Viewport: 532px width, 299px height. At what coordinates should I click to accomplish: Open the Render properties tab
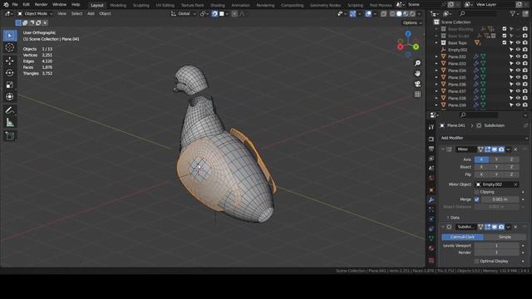[x=431, y=139]
